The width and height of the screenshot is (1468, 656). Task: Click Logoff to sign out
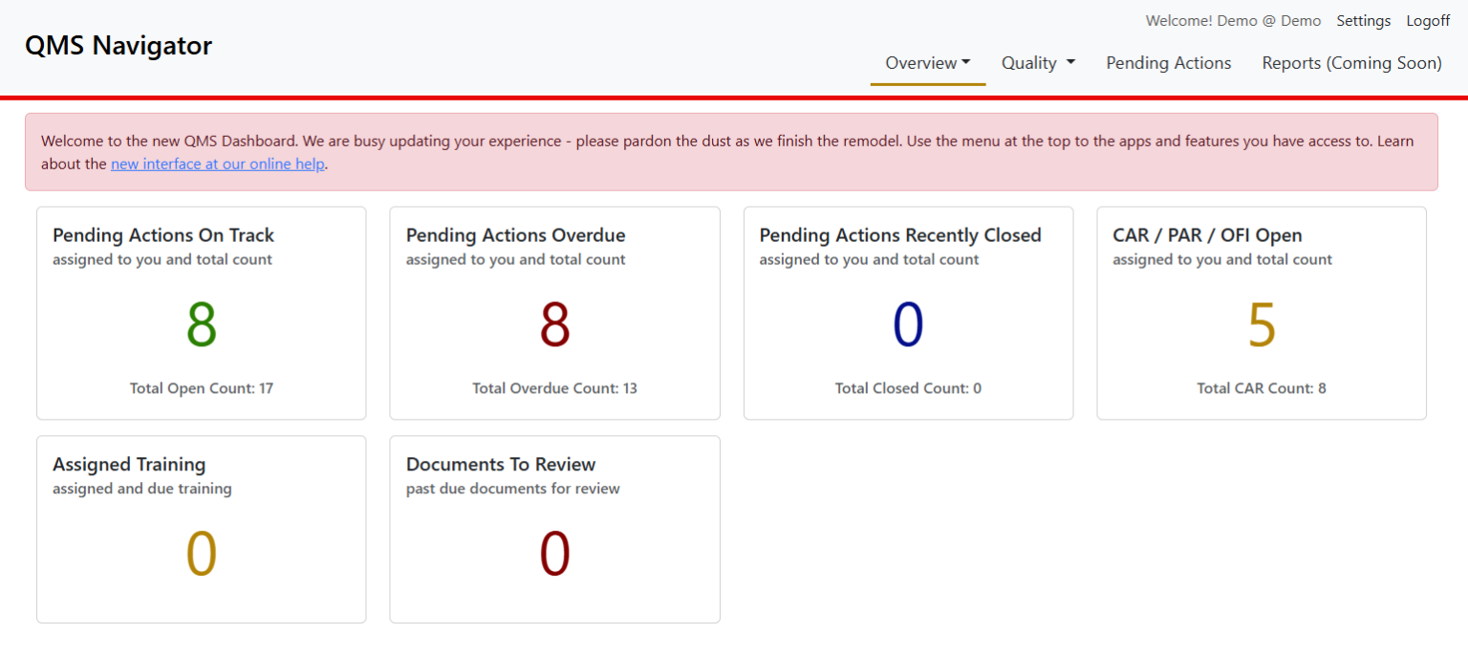pyautogui.click(x=1428, y=20)
